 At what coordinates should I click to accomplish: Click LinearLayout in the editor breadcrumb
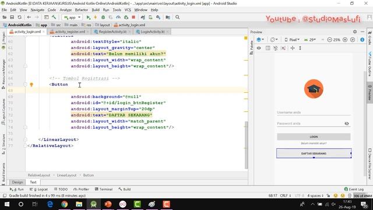pyautogui.click(x=66, y=175)
